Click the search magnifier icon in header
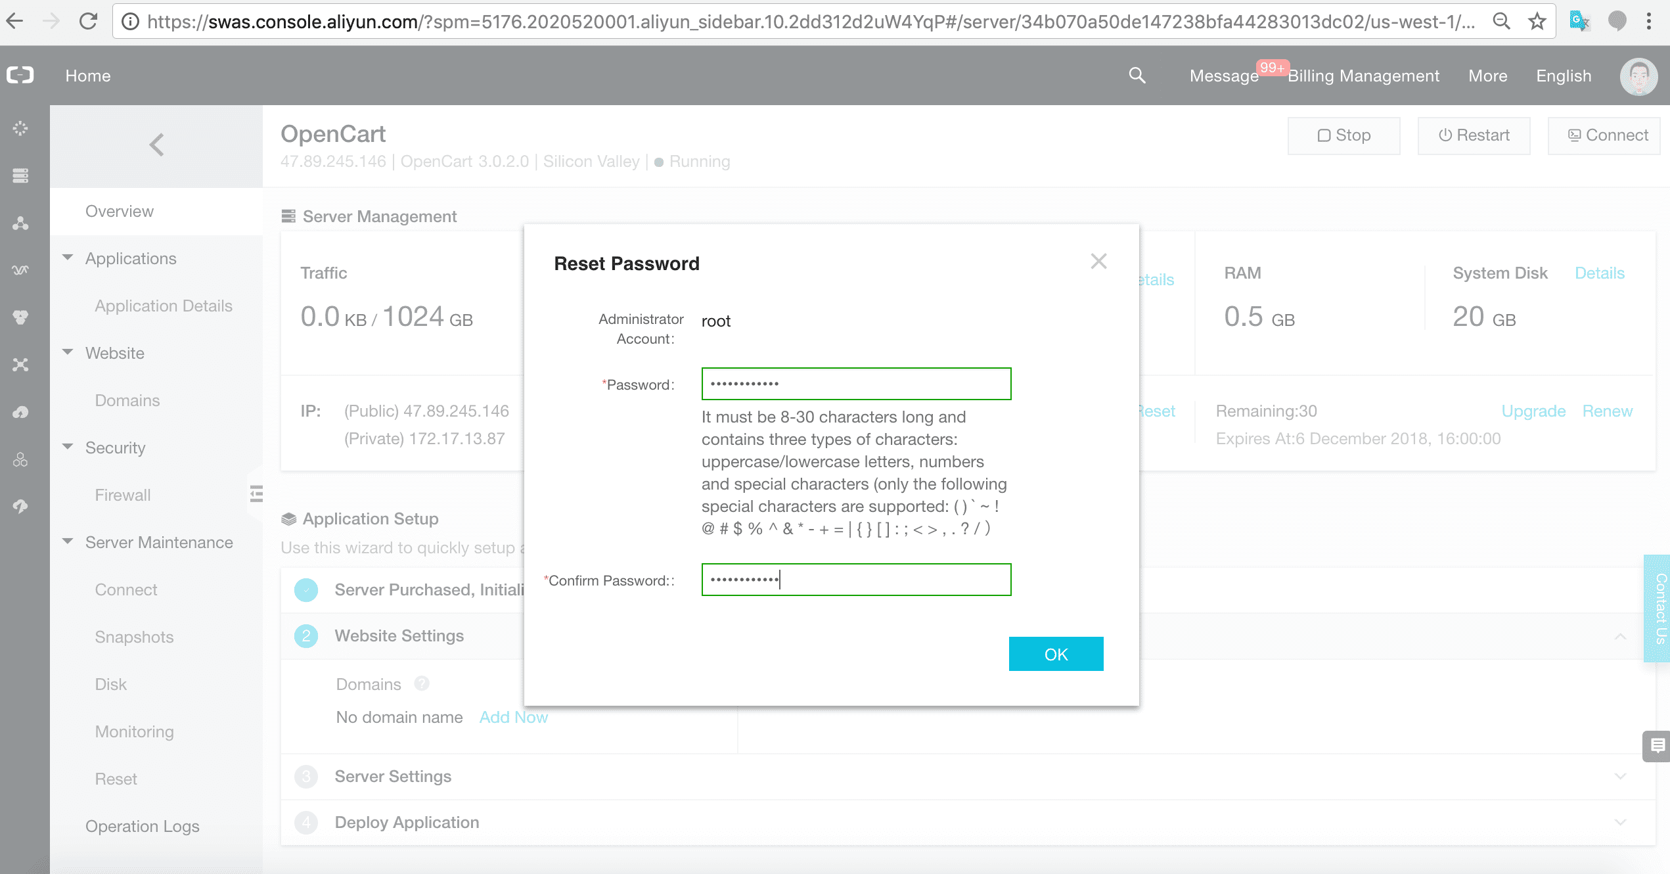The image size is (1670, 874). point(1137,76)
